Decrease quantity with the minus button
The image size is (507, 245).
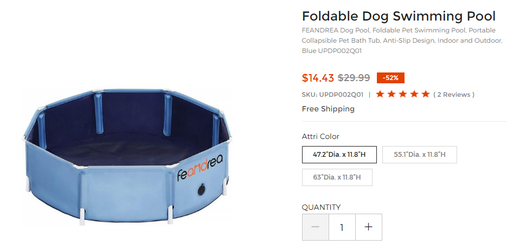click(x=316, y=227)
